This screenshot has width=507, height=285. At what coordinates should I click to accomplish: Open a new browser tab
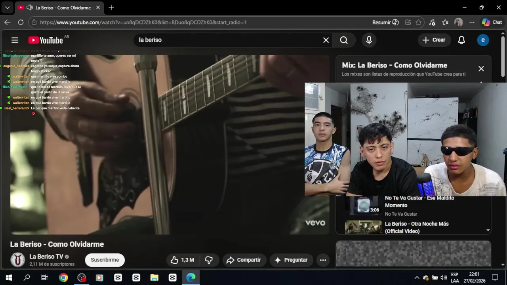pyautogui.click(x=111, y=8)
